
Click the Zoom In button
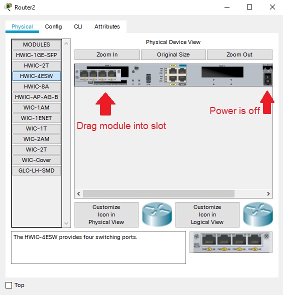[107, 54]
